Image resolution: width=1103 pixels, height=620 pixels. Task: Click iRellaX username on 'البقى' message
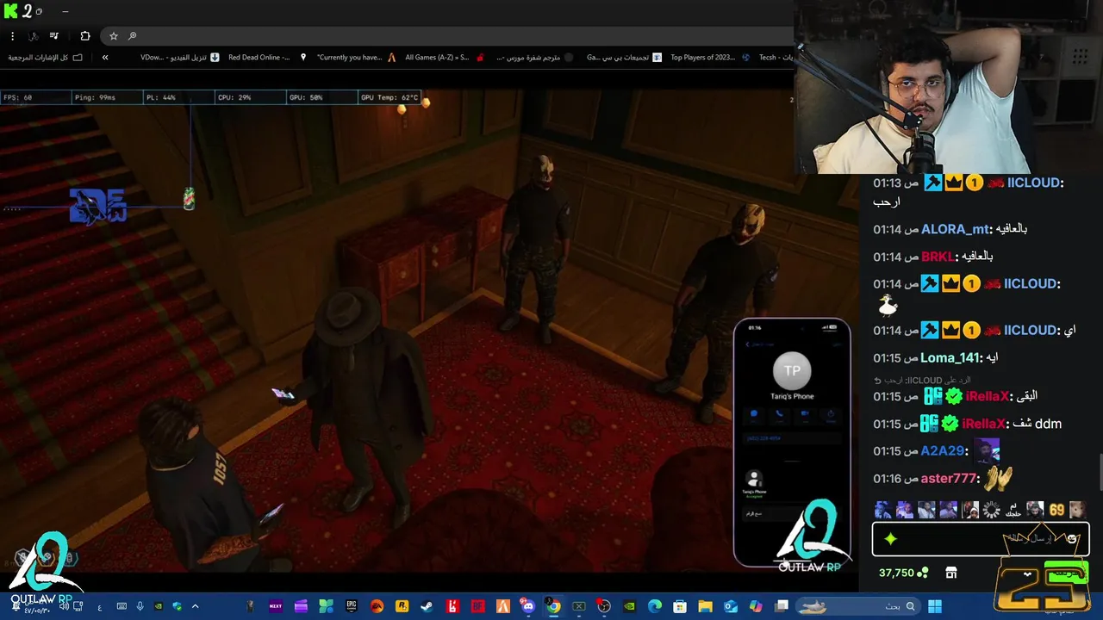[988, 396]
